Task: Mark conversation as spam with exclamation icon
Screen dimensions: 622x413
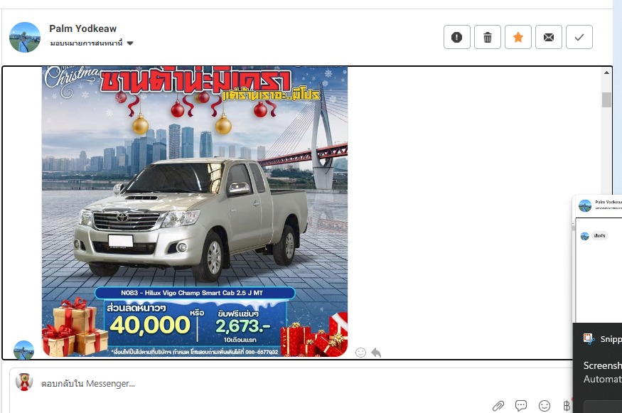Action: pyautogui.click(x=456, y=37)
